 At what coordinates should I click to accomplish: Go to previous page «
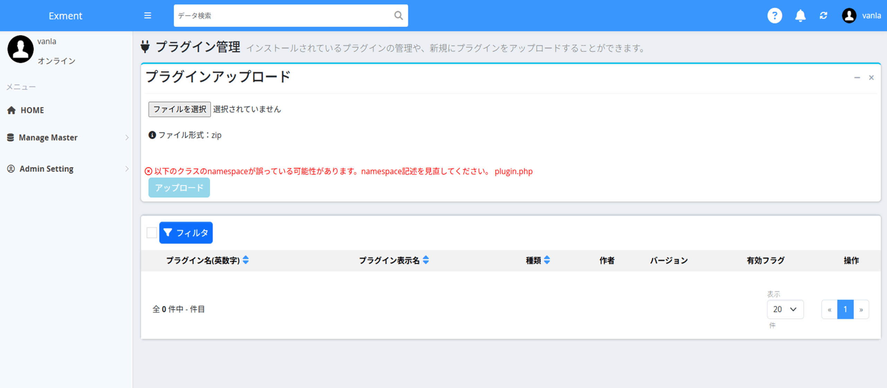(829, 309)
